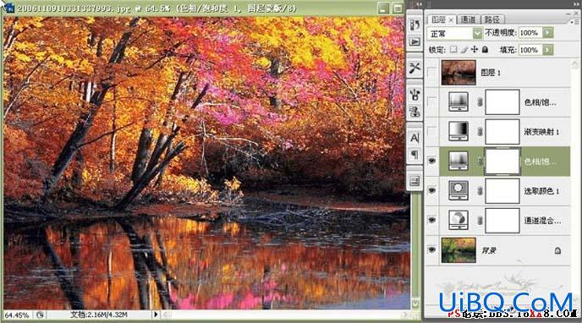The height and width of the screenshot is (323, 582).
Task: Hide the 背景 layer
Action: click(431, 250)
